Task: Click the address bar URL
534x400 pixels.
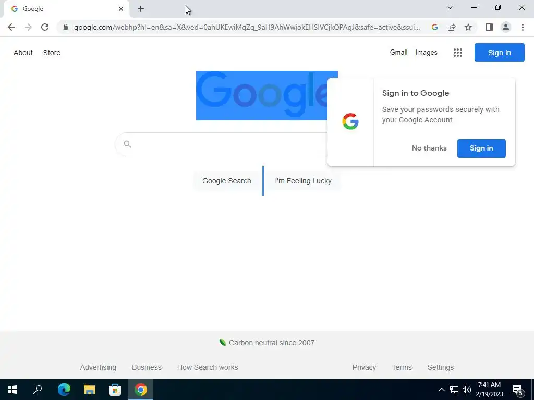Action: pos(247,27)
